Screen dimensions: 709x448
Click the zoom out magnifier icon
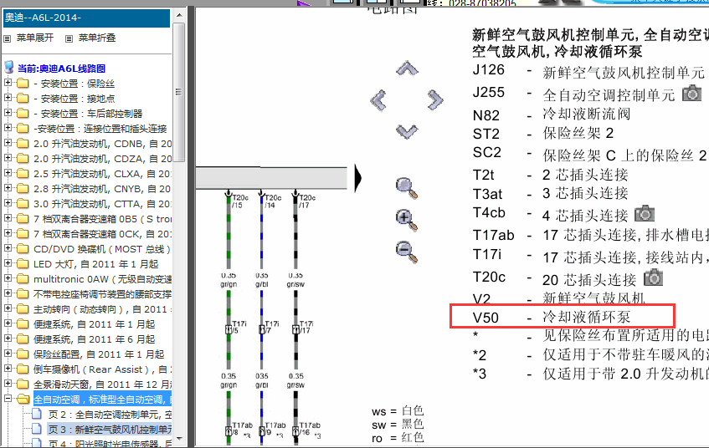click(407, 252)
